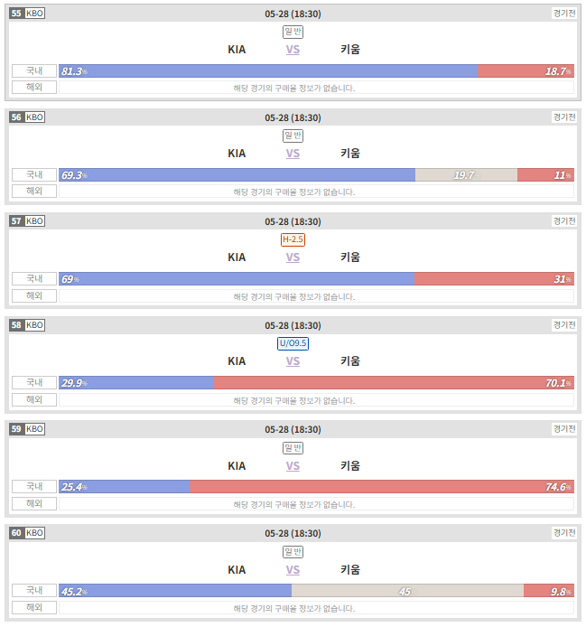586x627 pixels.
Task: Click the VS link in game 58
Action: click(x=293, y=361)
